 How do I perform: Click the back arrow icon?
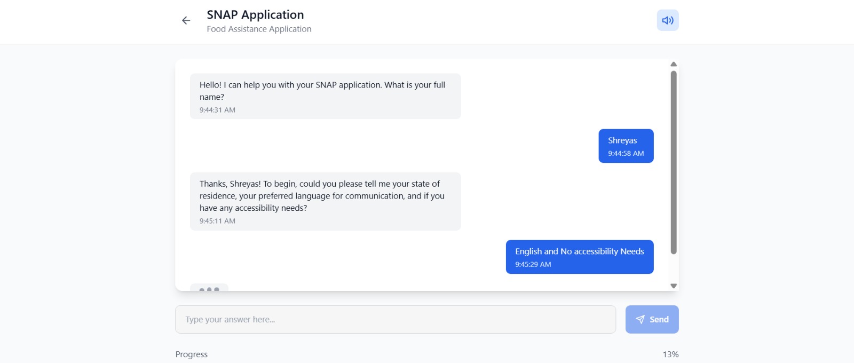(x=186, y=20)
